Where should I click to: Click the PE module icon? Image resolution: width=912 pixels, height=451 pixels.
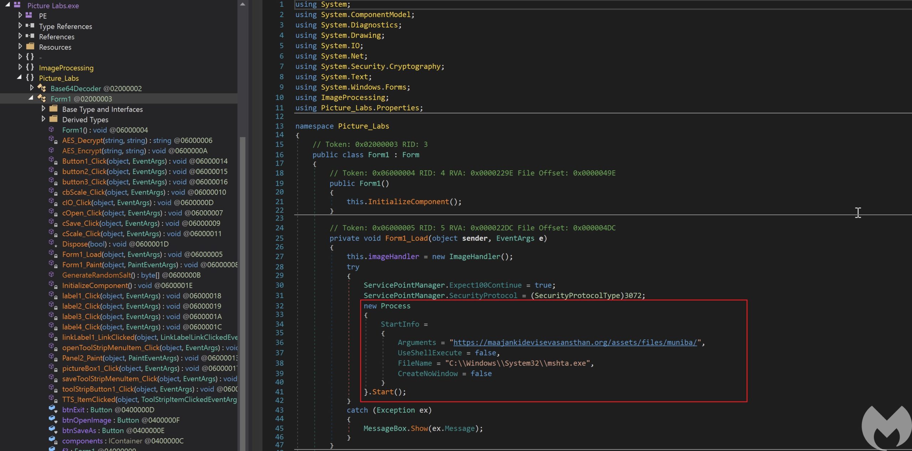click(x=29, y=15)
